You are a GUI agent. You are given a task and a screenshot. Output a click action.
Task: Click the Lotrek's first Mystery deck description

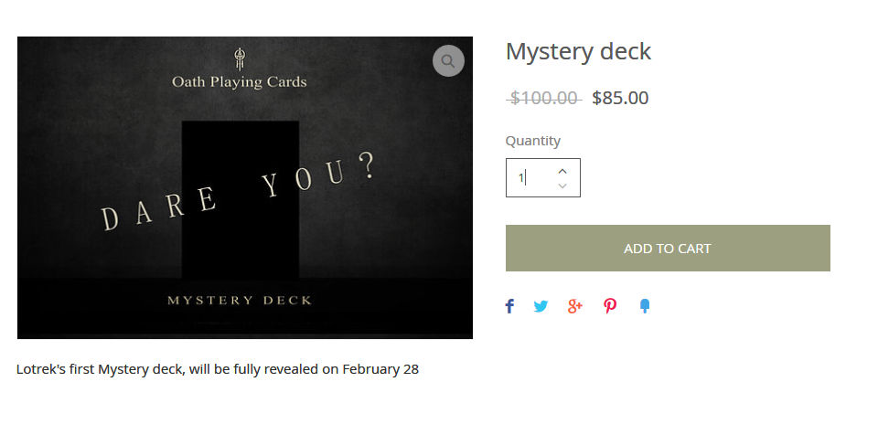point(218,369)
